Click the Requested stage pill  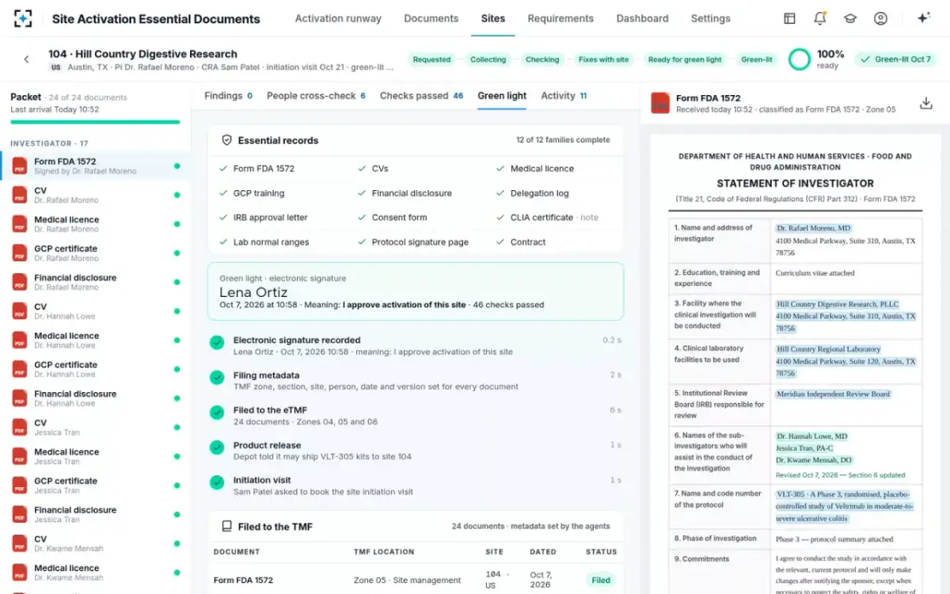pyautogui.click(x=431, y=59)
